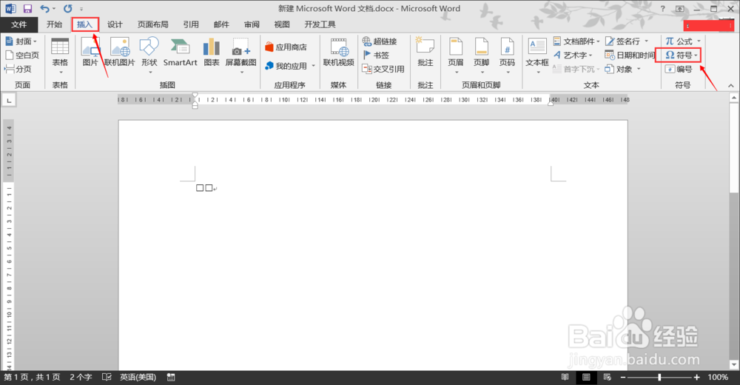Click the page count in status bar
740x385 pixels.
pyautogui.click(x=32, y=377)
